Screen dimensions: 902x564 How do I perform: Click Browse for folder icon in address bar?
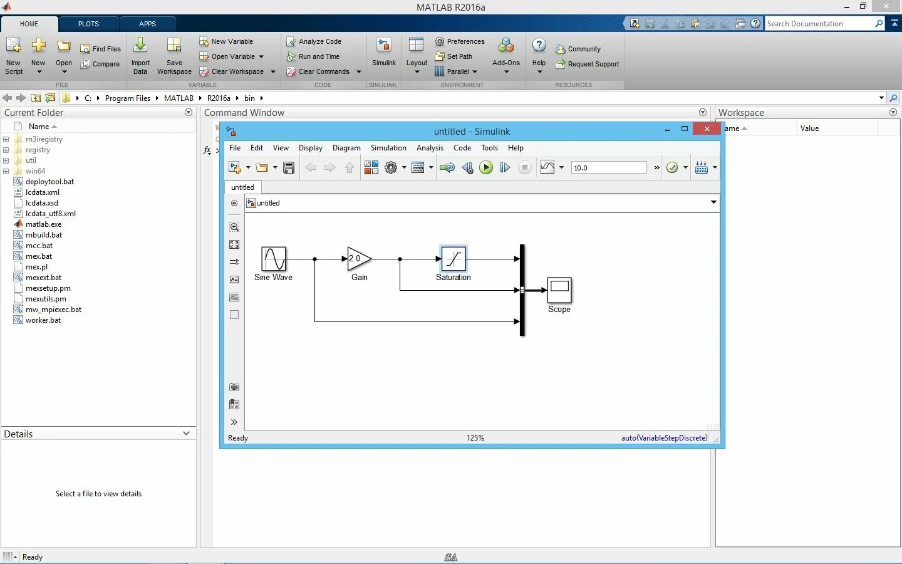click(50, 98)
